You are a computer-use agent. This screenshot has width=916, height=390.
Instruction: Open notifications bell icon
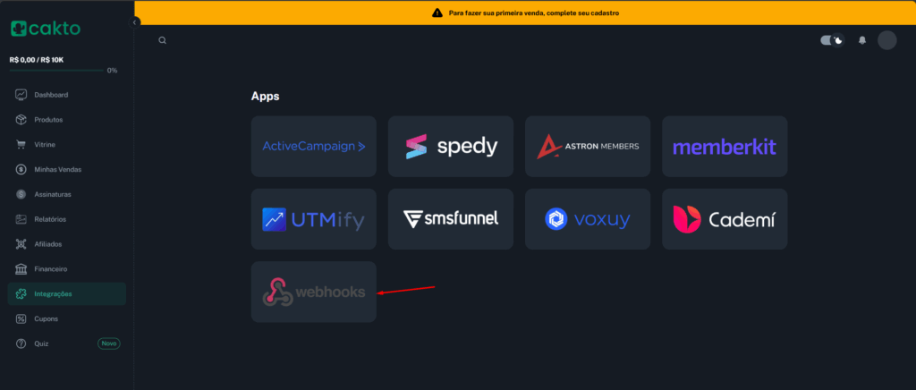tap(862, 40)
